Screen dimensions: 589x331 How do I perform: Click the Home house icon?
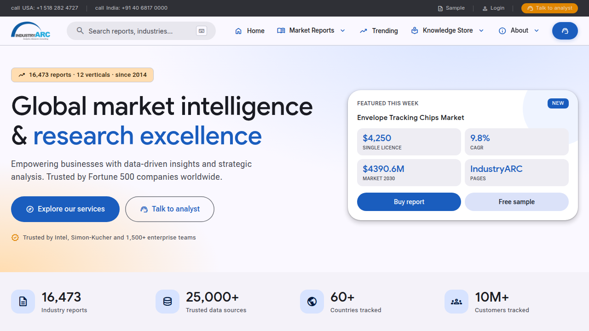238,31
